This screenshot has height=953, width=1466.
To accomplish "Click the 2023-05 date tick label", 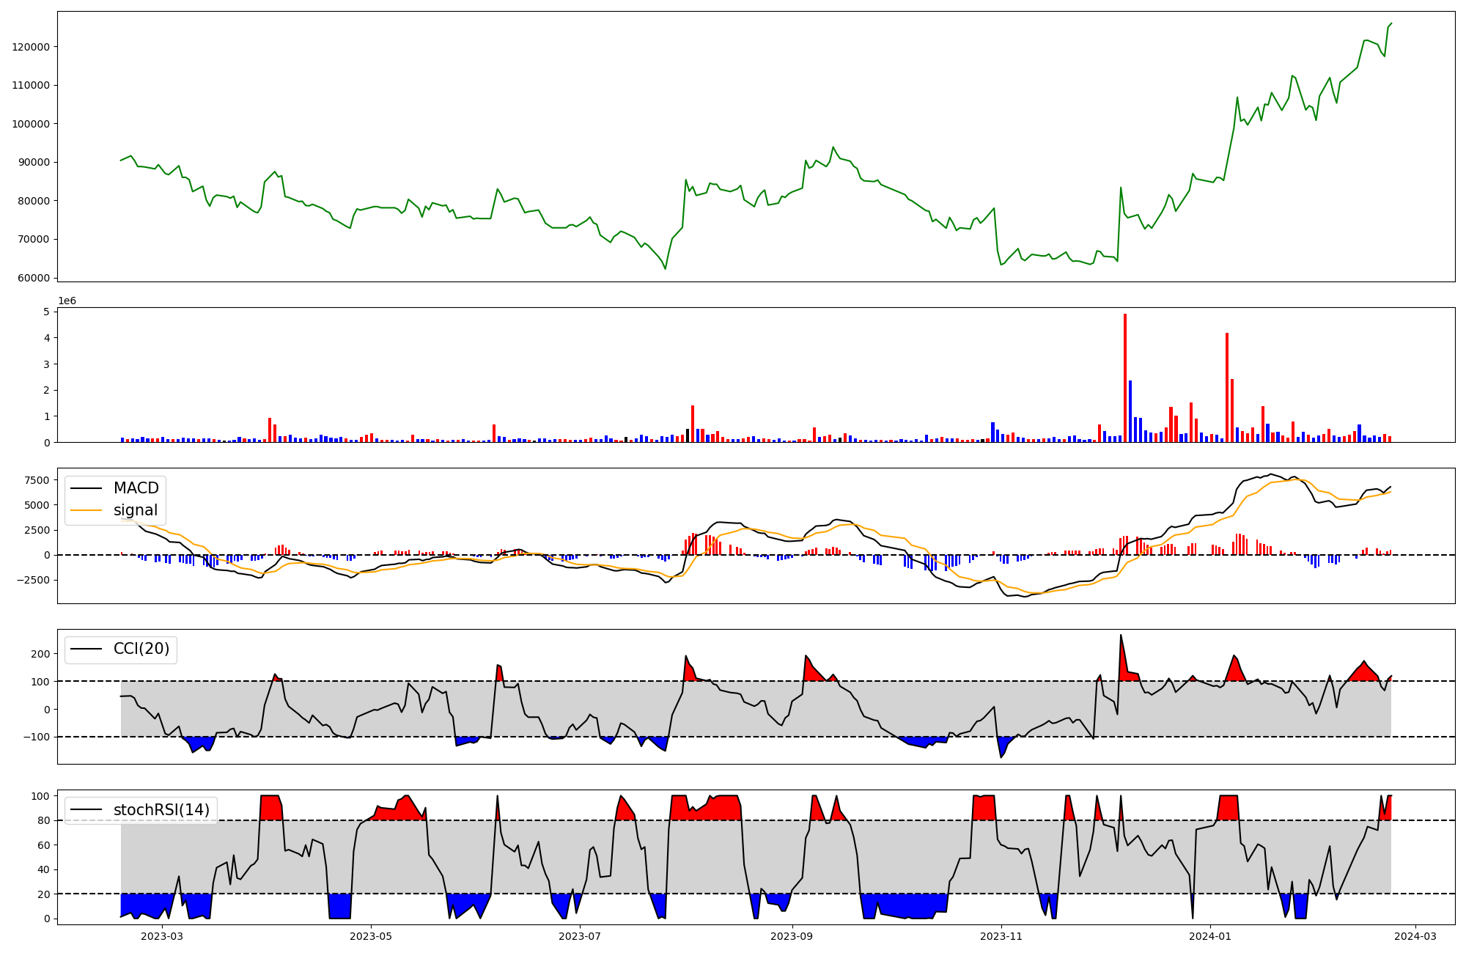I will [x=371, y=936].
